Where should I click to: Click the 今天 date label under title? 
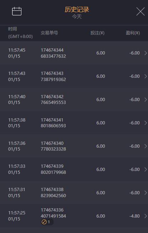(x=77, y=16)
